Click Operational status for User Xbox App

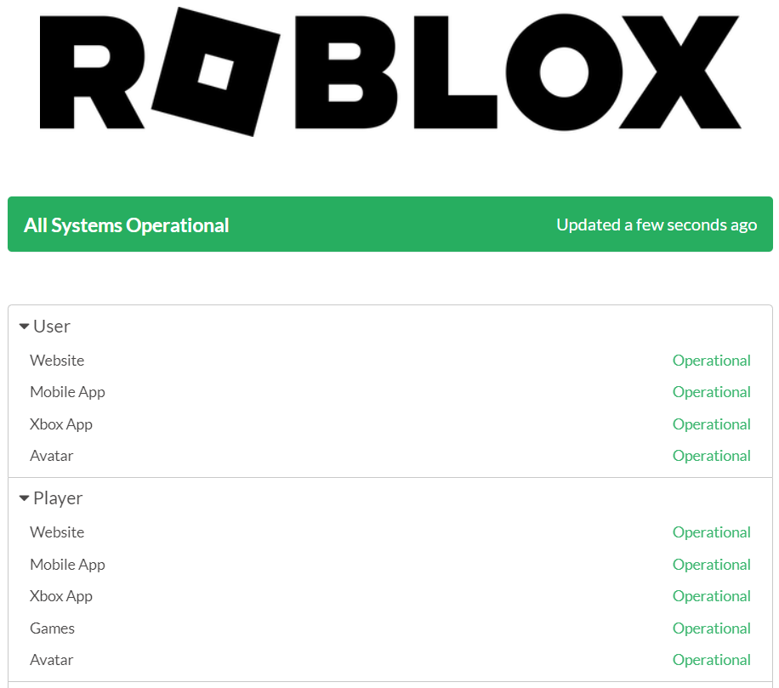[712, 424]
